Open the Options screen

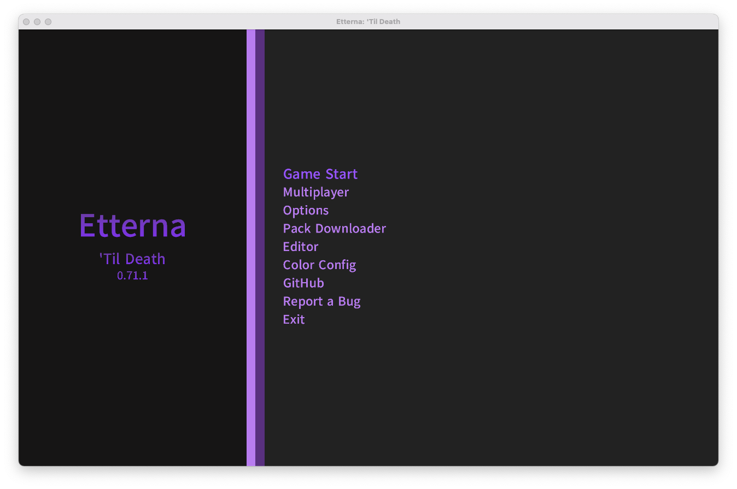[x=306, y=210]
